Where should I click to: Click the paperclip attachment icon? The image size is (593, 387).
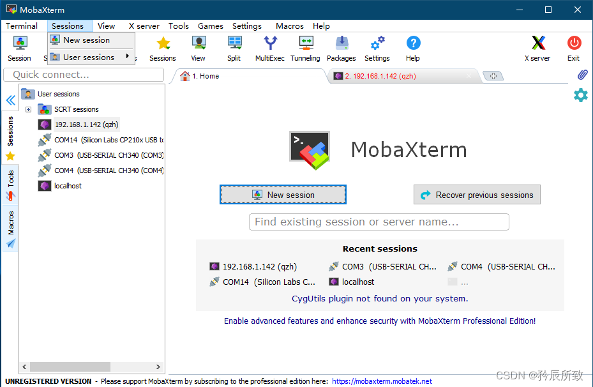click(x=582, y=75)
